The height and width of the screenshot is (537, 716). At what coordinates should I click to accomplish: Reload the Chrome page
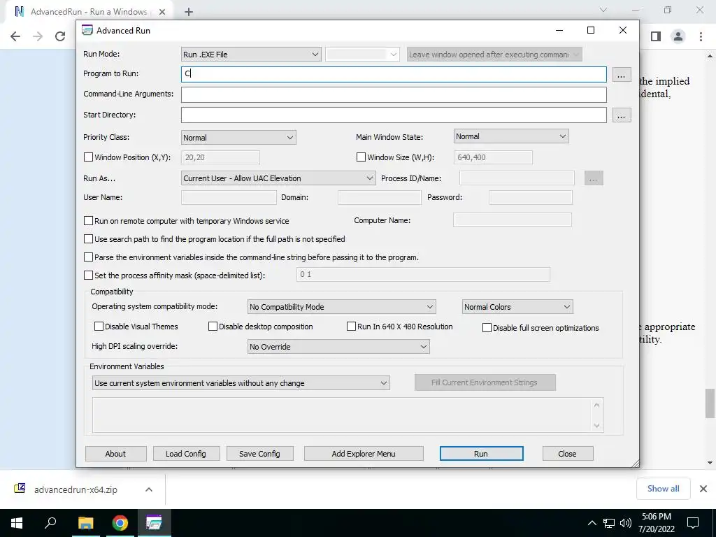[x=60, y=36]
